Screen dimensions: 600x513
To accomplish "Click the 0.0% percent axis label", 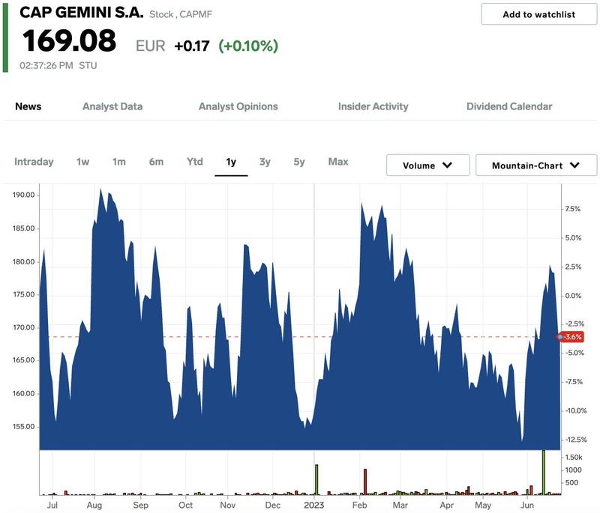I will (x=573, y=296).
